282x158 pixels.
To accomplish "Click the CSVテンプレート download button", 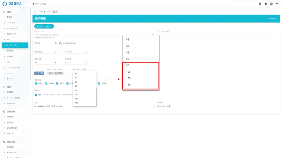I will click(44, 26).
